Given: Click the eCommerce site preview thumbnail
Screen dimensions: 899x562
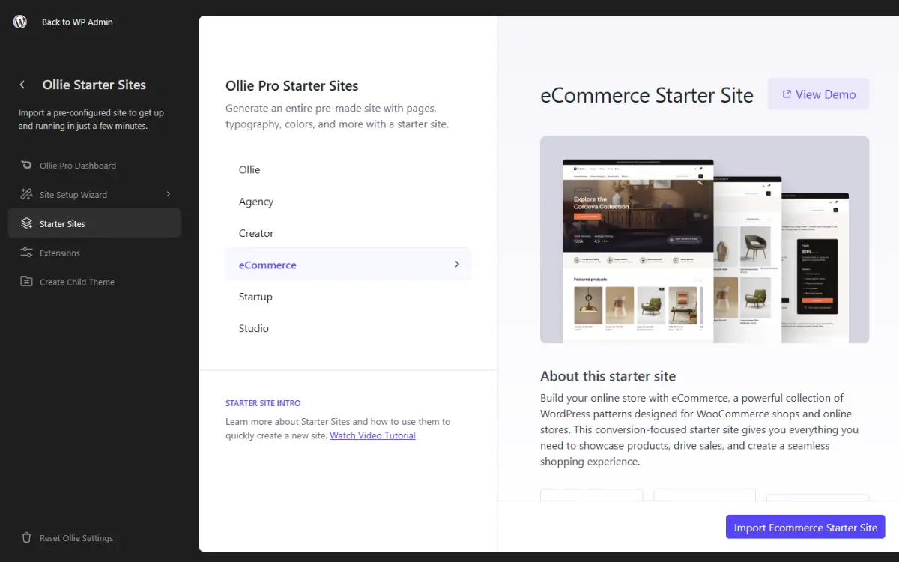Looking at the screenshot, I should 704,239.
